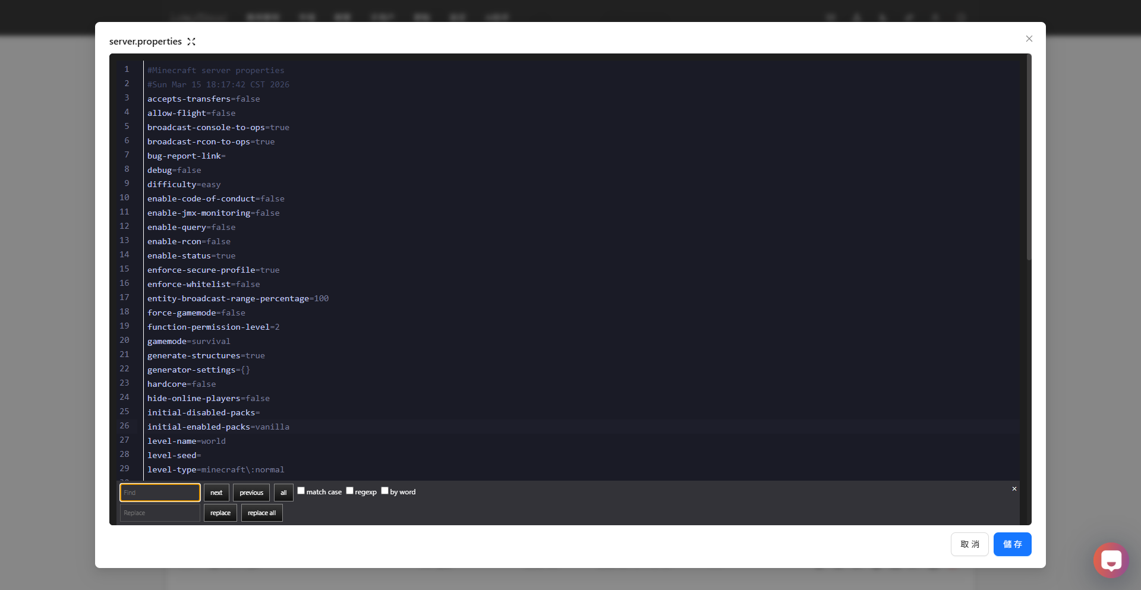The width and height of the screenshot is (1141, 590).
Task: Expand the server.properties editor to fullscreen
Action: [x=191, y=42]
